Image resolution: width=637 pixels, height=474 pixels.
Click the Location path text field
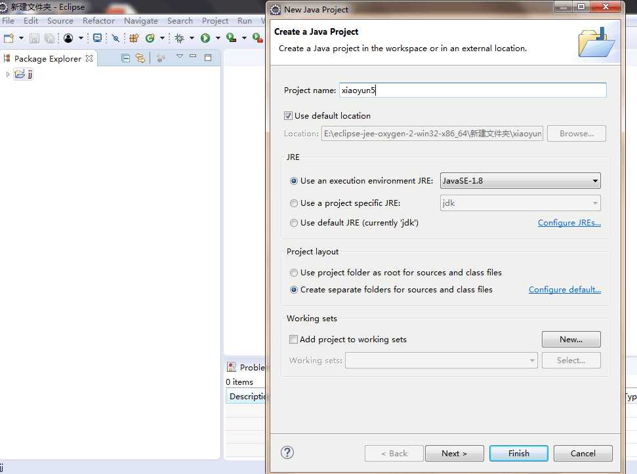(432, 134)
